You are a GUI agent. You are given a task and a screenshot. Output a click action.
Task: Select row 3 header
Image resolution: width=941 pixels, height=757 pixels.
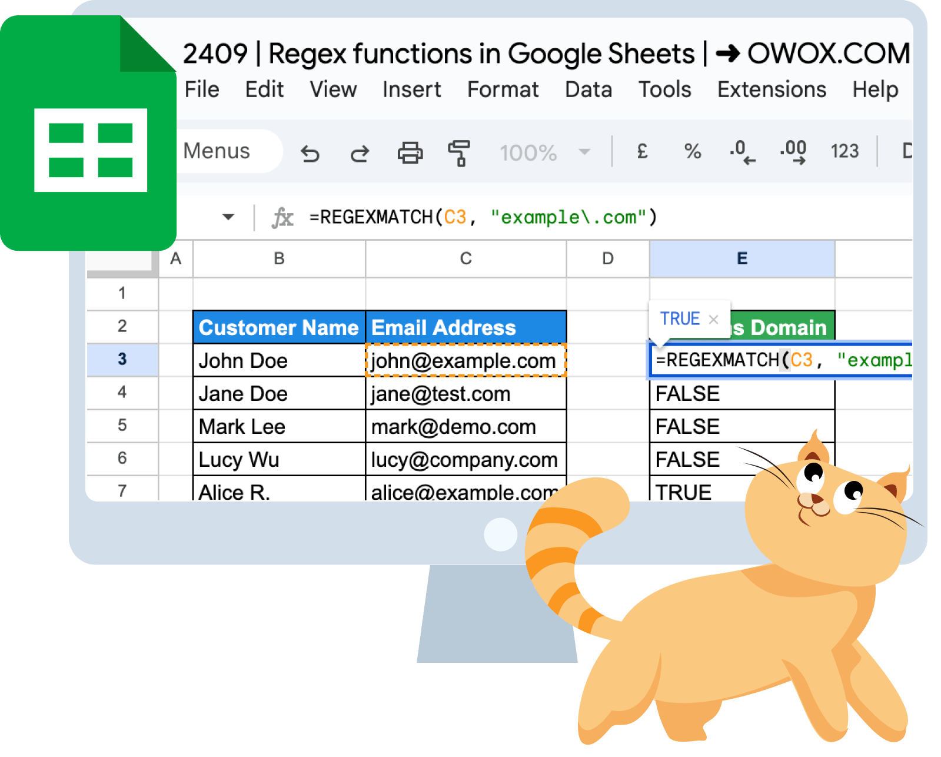122,359
